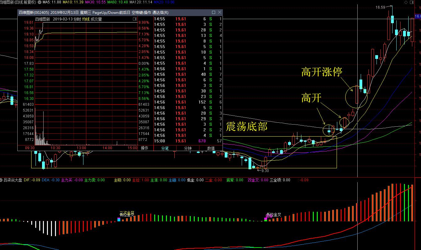421x250 pixels.
Task: Click the 14:00 time label
Action: click(107, 148)
